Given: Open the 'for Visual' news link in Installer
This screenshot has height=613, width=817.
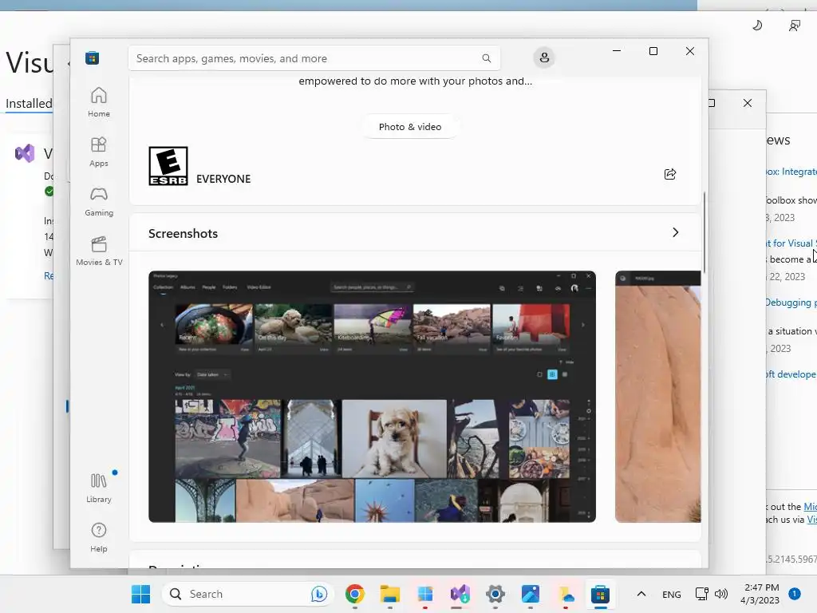Looking at the screenshot, I should click(791, 243).
